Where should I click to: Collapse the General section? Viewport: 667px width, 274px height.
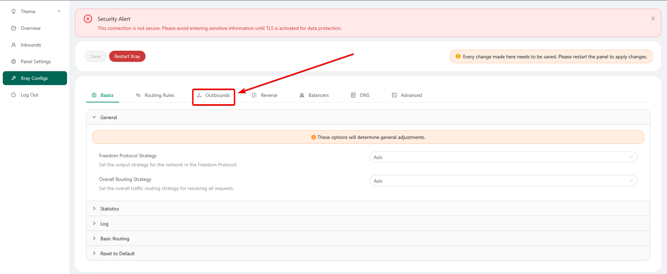coord(94,117)
